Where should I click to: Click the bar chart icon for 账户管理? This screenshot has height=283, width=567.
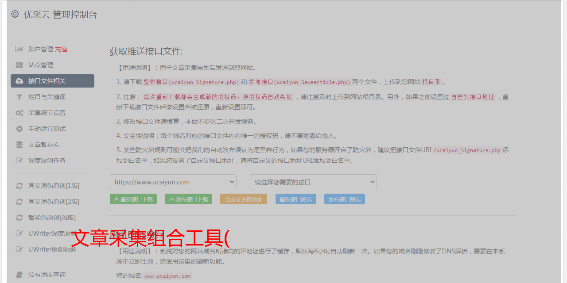point(19,49)
